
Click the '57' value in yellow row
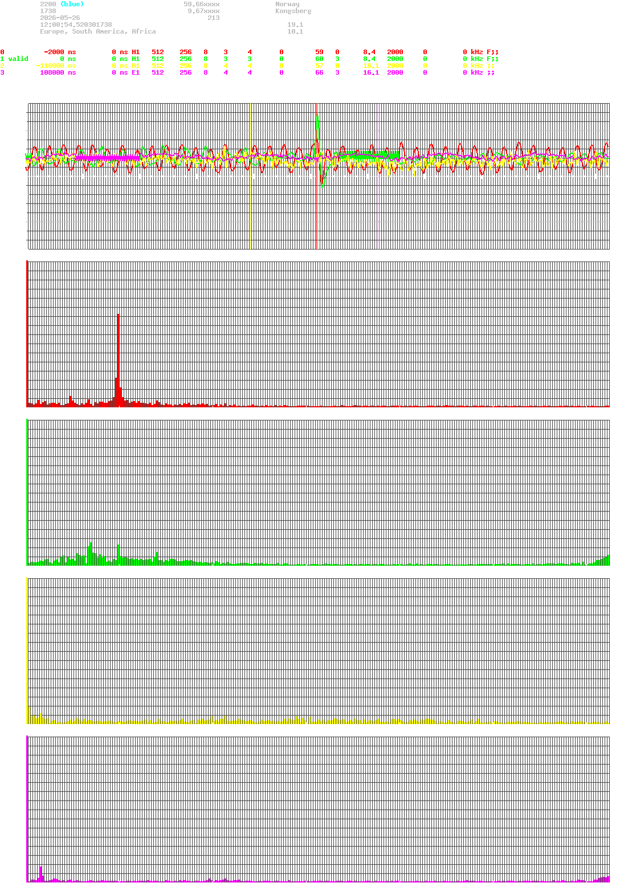click(x=319, y=66)
